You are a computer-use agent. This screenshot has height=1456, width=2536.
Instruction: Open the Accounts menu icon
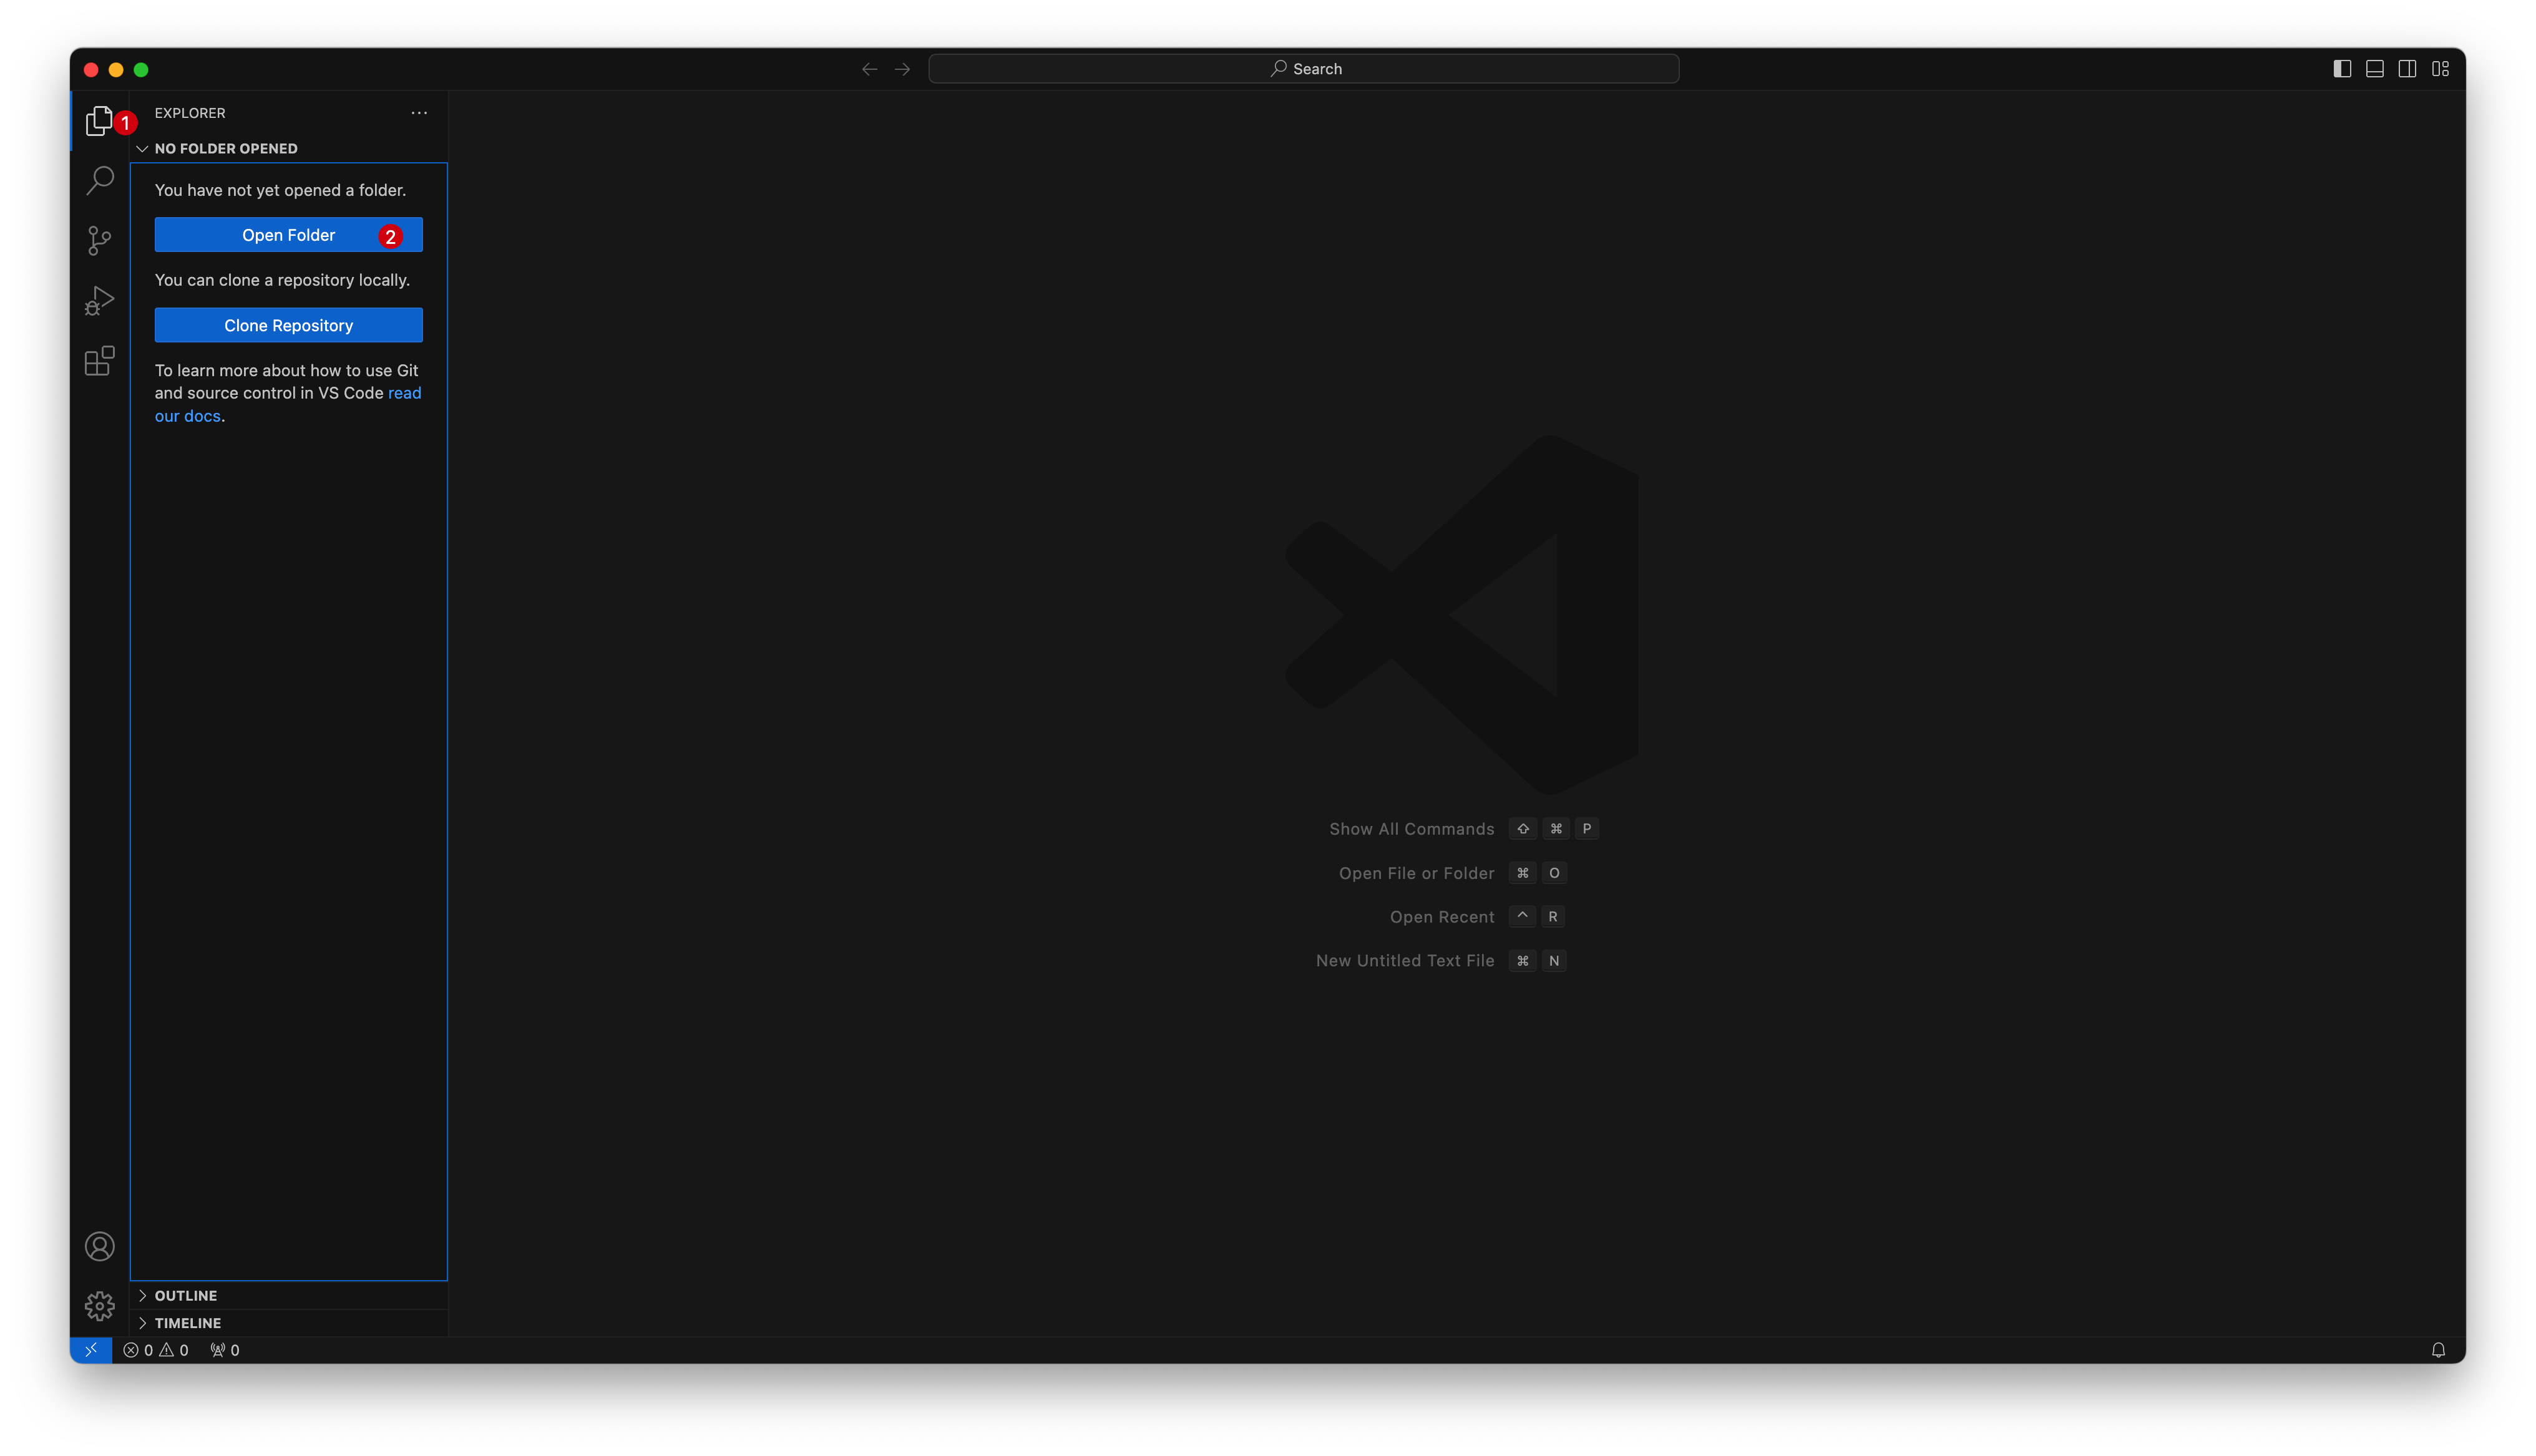[x=99, y=1246]
